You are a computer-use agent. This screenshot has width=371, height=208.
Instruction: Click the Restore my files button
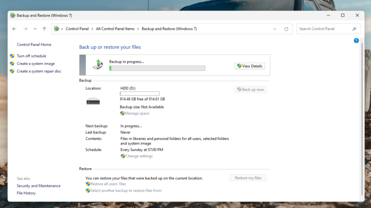[x=248, y=178]
